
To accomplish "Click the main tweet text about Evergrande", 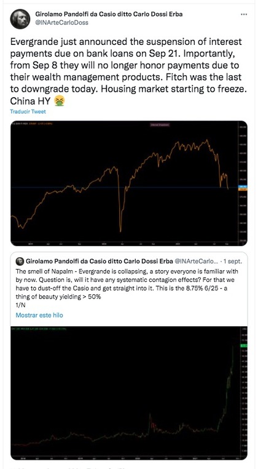I will point(128,71).
